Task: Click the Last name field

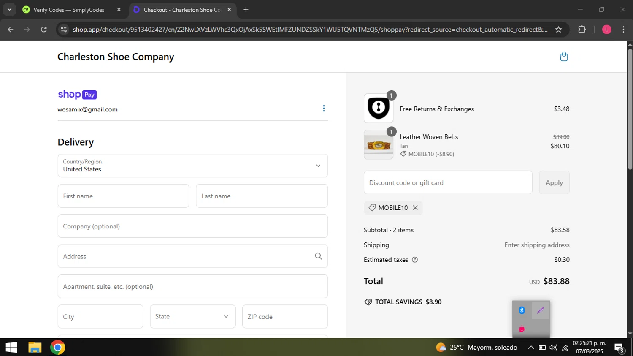Action: [262, 196]
